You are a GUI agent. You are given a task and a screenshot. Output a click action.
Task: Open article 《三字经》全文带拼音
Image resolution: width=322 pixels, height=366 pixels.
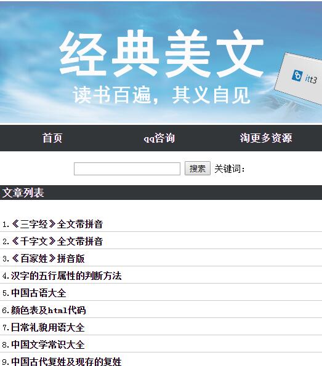(x=57, y=224)
